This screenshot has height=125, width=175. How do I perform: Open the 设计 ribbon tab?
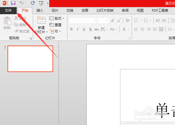[55, 11]
